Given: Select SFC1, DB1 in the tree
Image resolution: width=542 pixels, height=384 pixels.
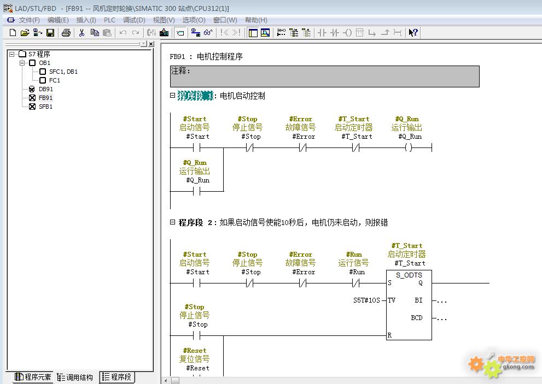Looking at the screenshot, I should click(63, 72).
